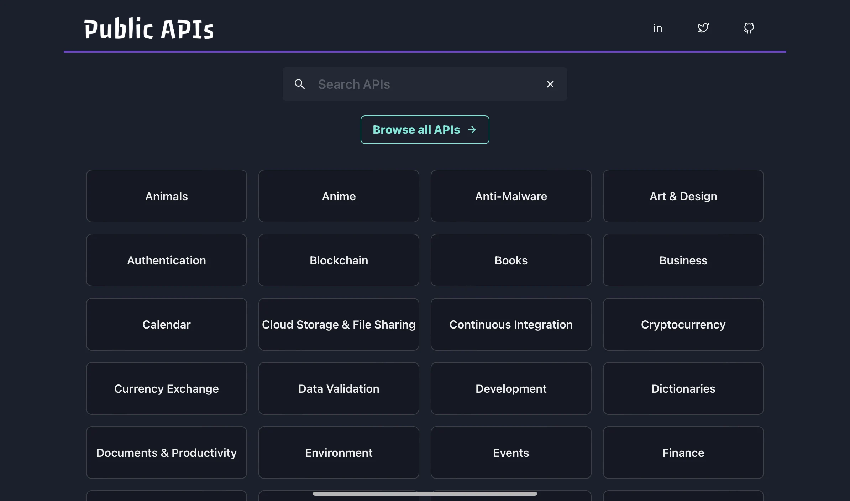The image size is (850, 501).
Task: Open Cloud Storage & File Sharing
Action: click(339, 324)
